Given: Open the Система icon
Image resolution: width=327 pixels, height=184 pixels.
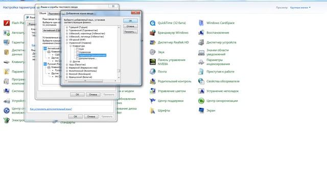Looking at the screenshot, I should tap(7, 91).
